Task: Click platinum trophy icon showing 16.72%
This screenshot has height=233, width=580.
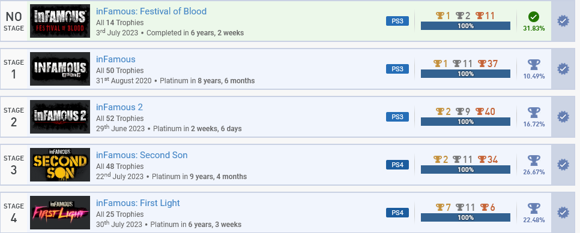Action: (534, 113)
